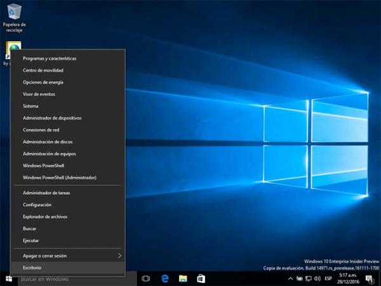
Task: Select Programas y características menu item
Action: click(x=68, y=58)
